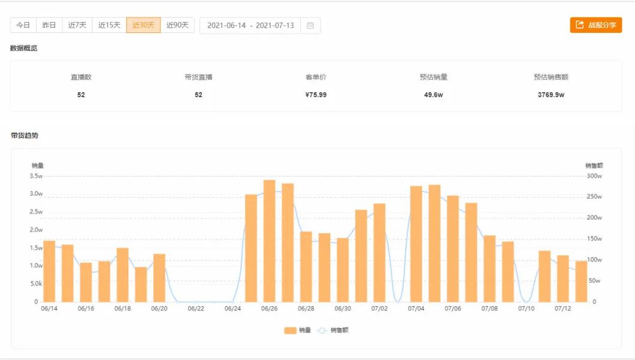Select the 近30天 range option
The width and height of the screenshot is (635, 360).
coord(143,25)
